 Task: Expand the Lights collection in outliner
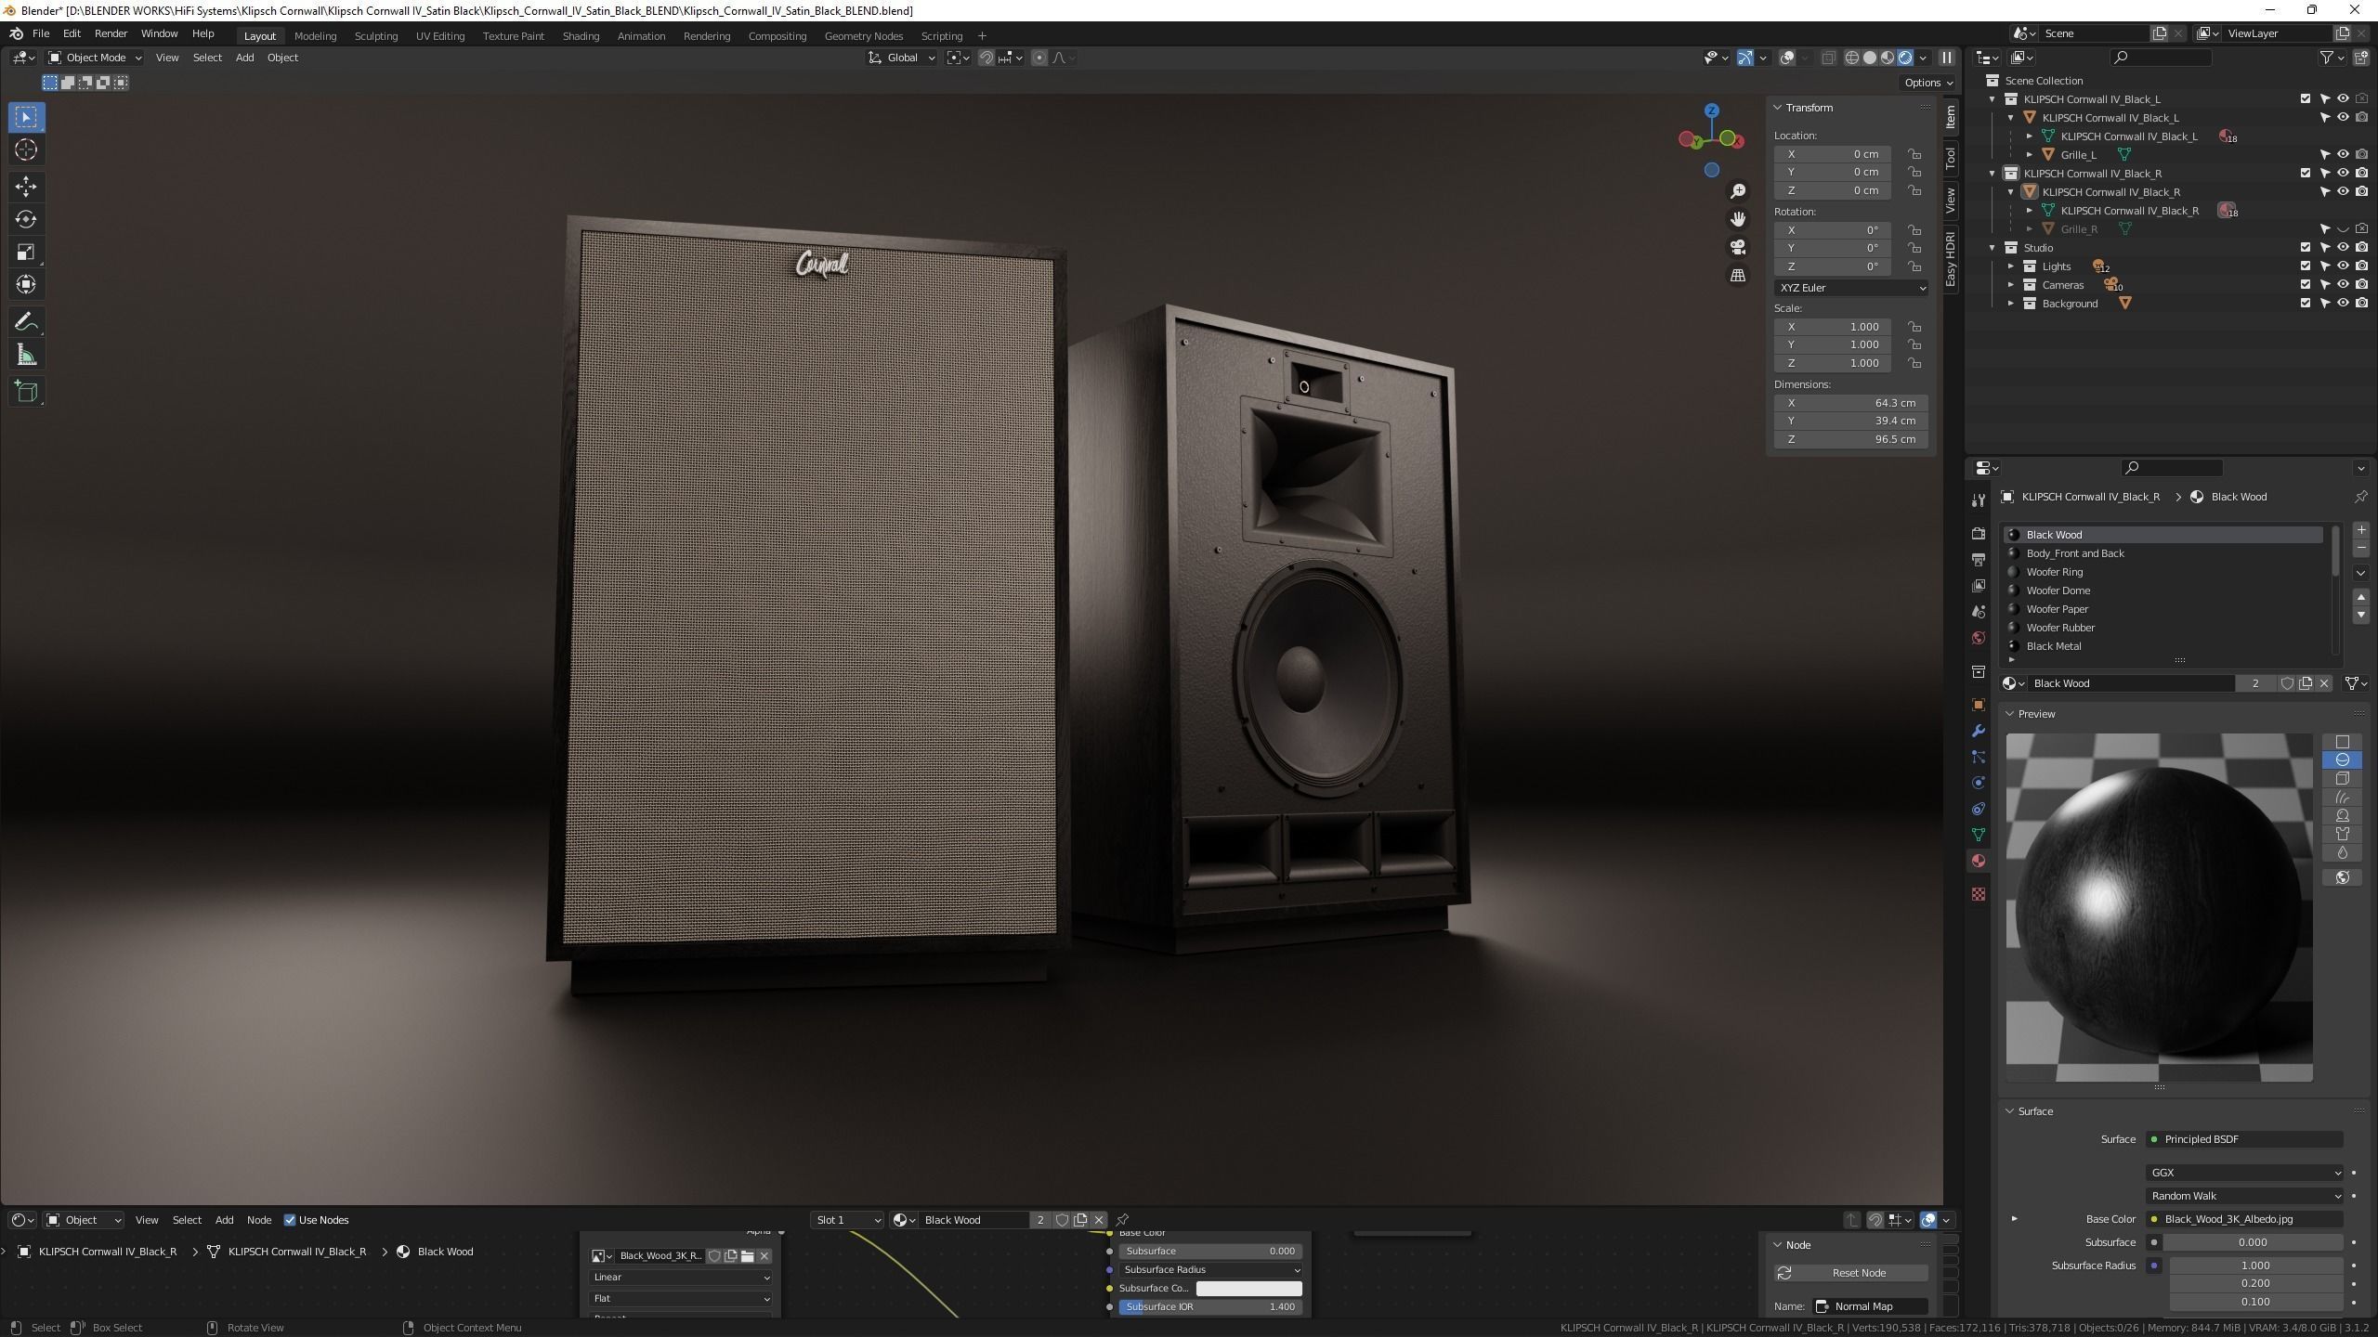(x=2011, y=266)
